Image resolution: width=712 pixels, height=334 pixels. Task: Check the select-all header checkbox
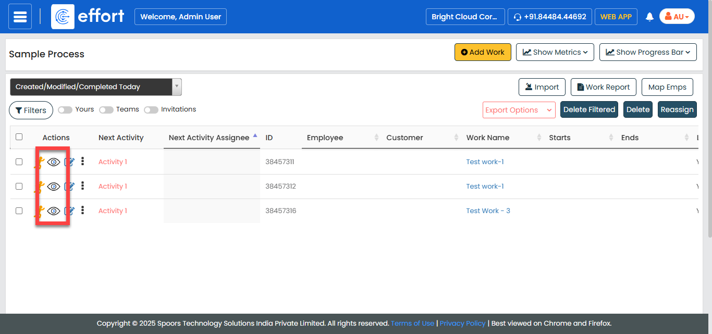(x=19, y=137)
